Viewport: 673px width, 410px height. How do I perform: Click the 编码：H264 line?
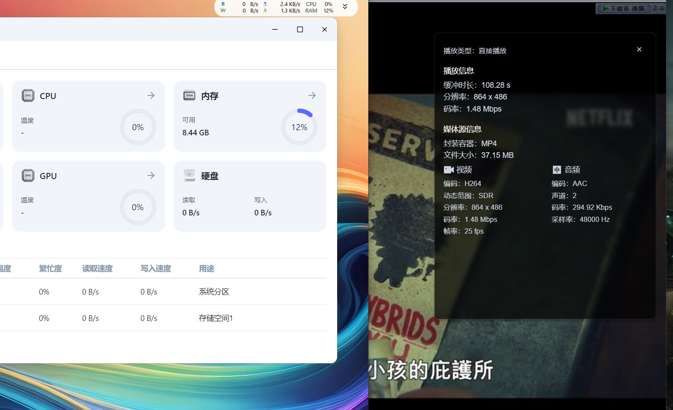click(462, 184)
